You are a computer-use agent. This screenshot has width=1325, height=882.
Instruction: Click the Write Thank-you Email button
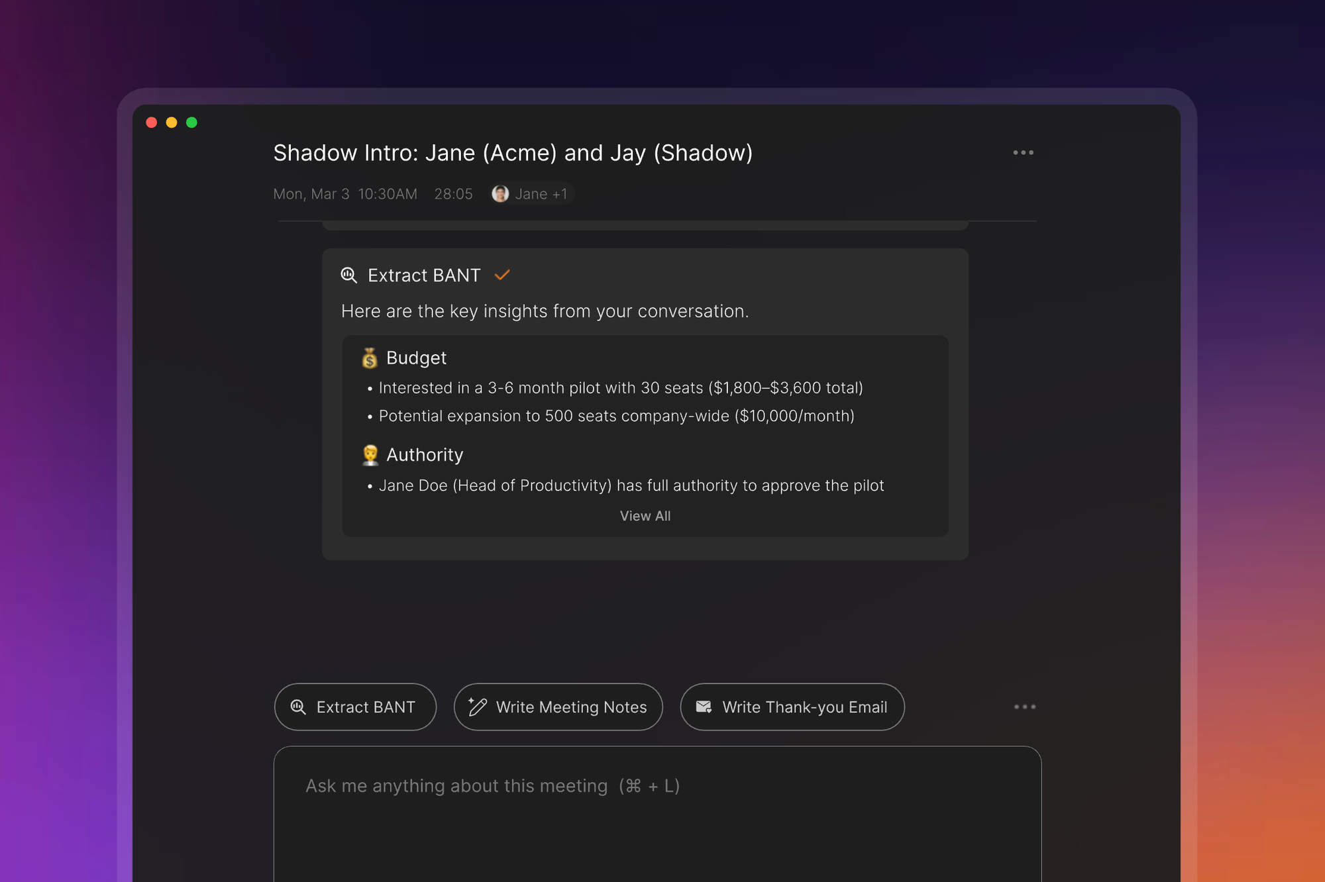(x=792, y=707)
